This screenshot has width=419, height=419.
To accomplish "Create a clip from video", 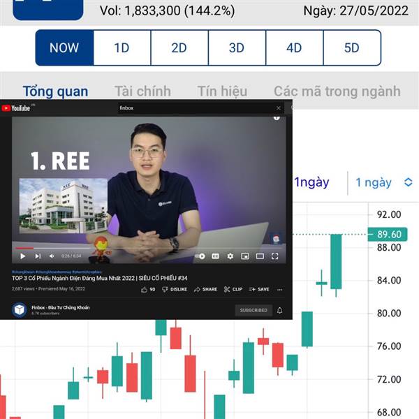I will 233,289.
